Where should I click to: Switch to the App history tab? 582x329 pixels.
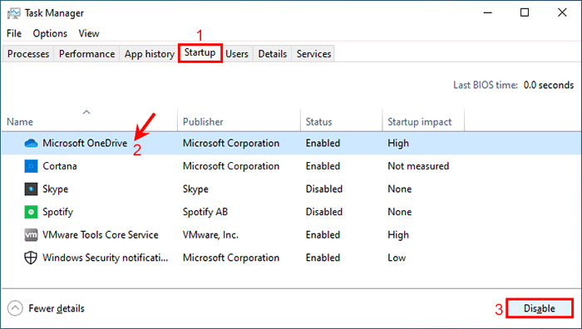149,54
